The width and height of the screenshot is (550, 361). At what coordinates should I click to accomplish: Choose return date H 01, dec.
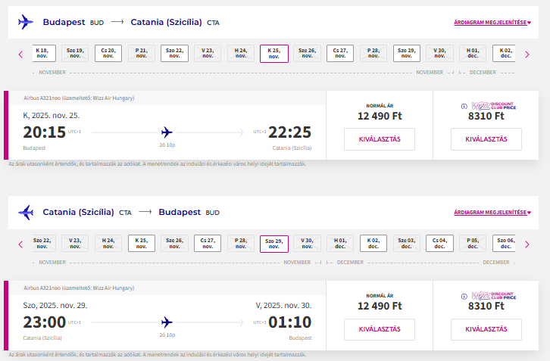point(340,243)
